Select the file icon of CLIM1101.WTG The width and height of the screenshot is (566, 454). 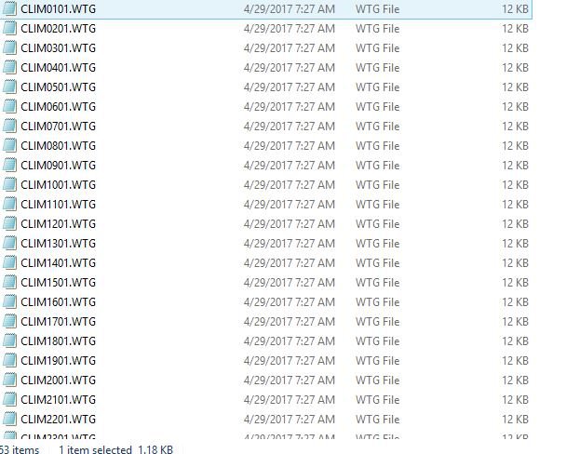pos(9,204)
